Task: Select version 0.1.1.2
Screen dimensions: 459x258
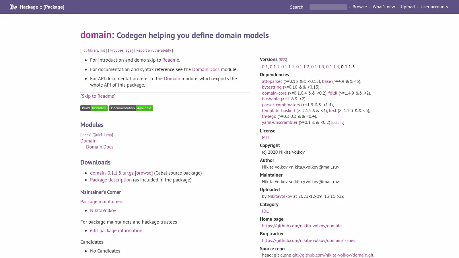Action: [303, 67]
